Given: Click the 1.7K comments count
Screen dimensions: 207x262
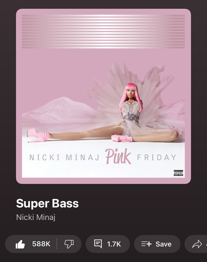Looking at the screenshot, I should 114,244.
